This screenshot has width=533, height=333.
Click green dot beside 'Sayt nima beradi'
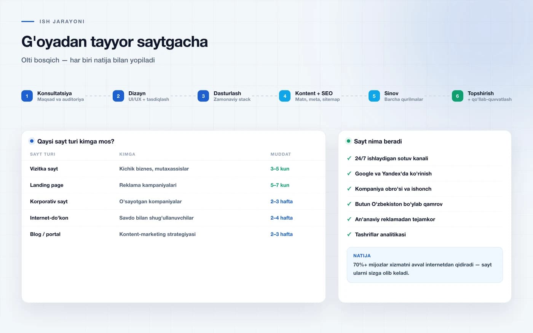click(x=348, y=141)
